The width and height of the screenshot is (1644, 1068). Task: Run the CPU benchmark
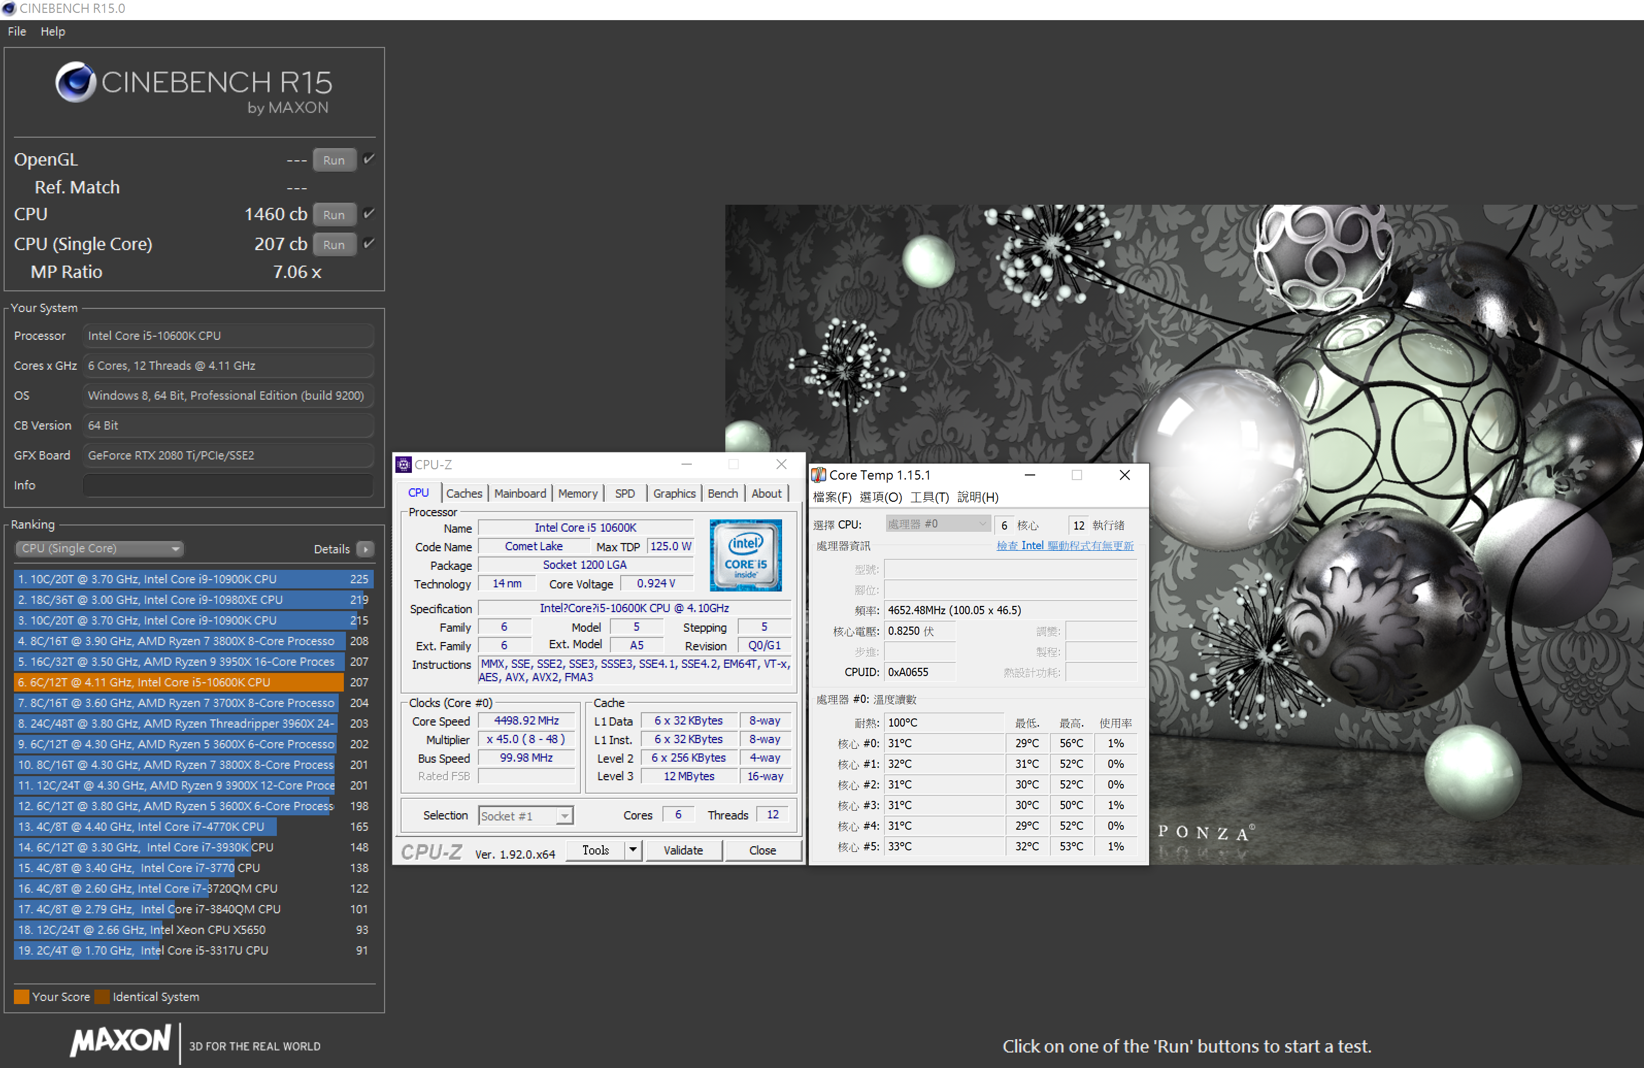coord(335,214)
